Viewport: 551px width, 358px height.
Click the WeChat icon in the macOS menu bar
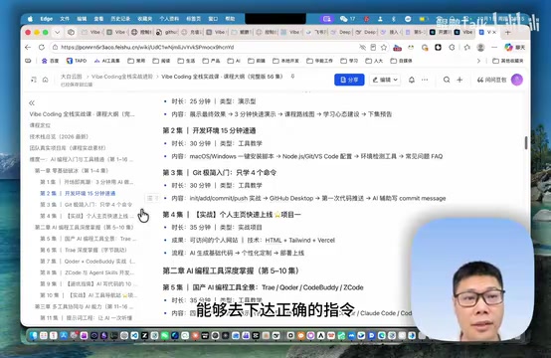pyautogui.click(x=344, y=19)
